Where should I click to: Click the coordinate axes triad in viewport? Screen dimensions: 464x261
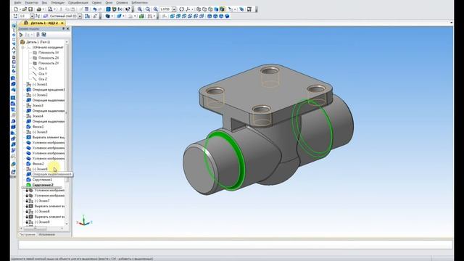(84, 220)
